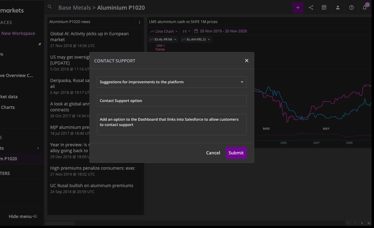Expand the Line Chart type dropdown
The width and height of the screenshot is (374, 228).
pyautogui.click(x=164, y=31)
